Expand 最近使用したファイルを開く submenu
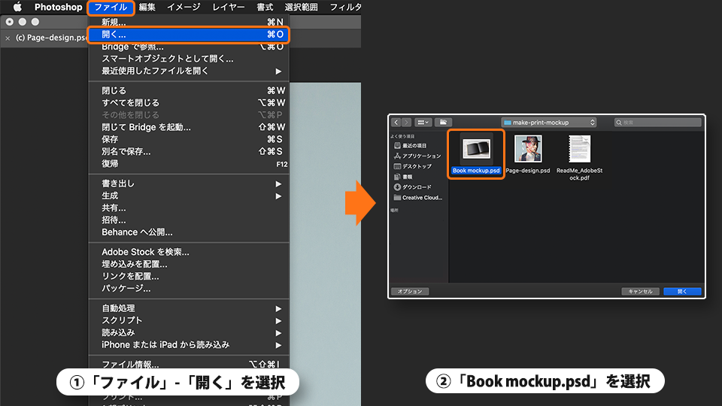 pos(189,71)
